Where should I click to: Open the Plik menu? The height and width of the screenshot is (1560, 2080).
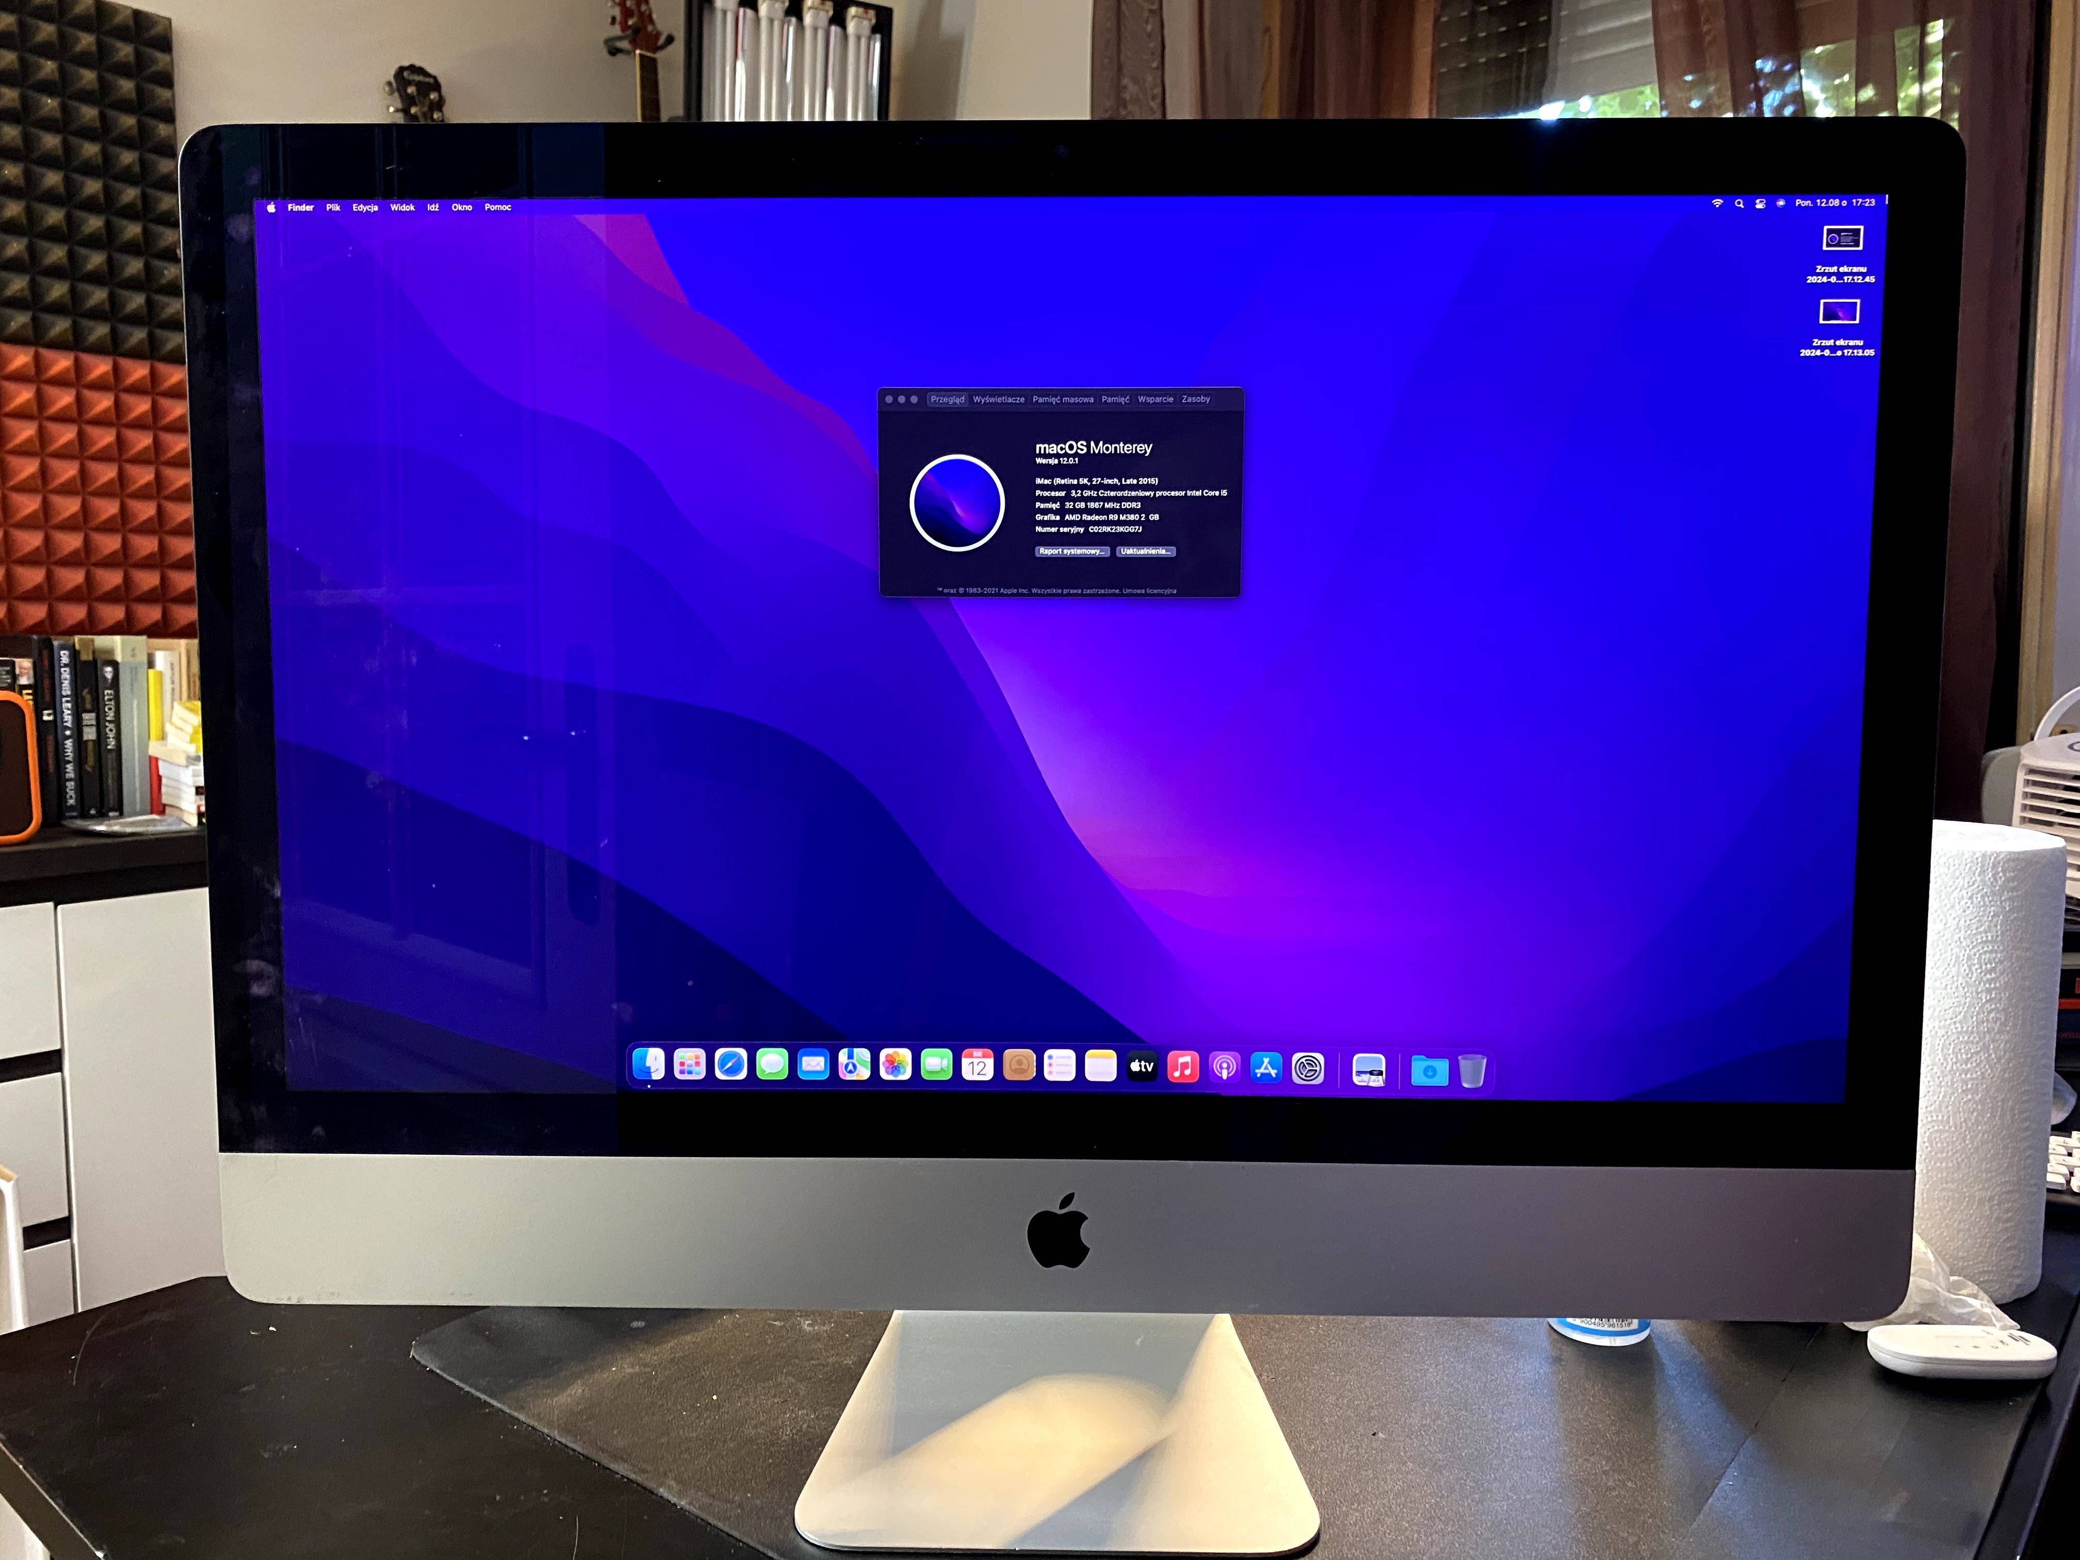333,208
